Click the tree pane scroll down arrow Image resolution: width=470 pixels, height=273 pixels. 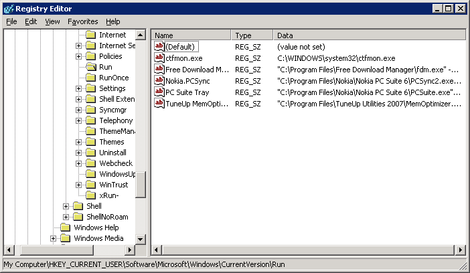141,239
